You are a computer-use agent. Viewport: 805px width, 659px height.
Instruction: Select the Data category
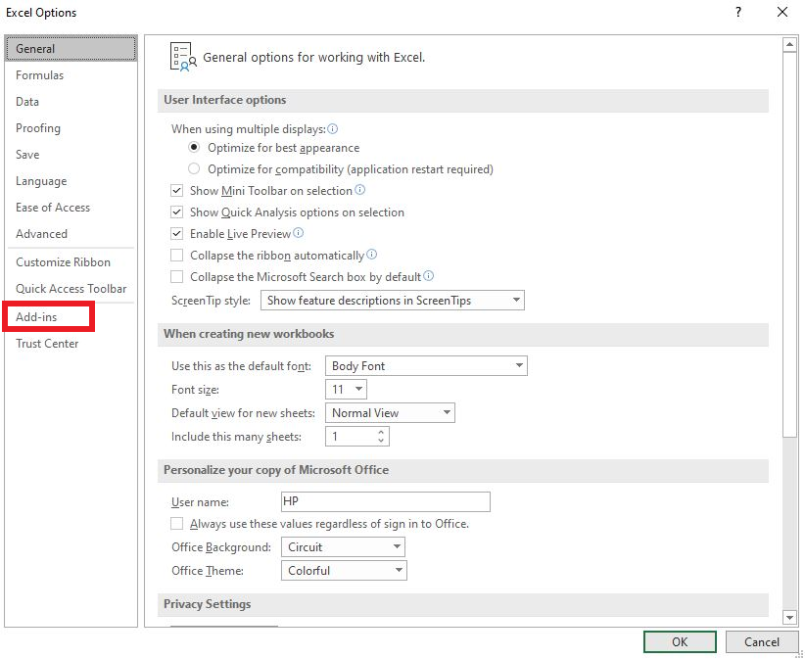click(71, 102)
